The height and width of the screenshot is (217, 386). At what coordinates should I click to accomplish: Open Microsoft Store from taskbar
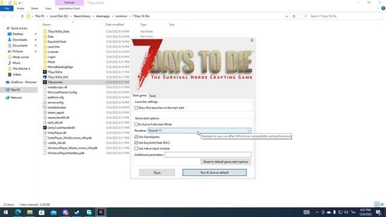(42, 212)
